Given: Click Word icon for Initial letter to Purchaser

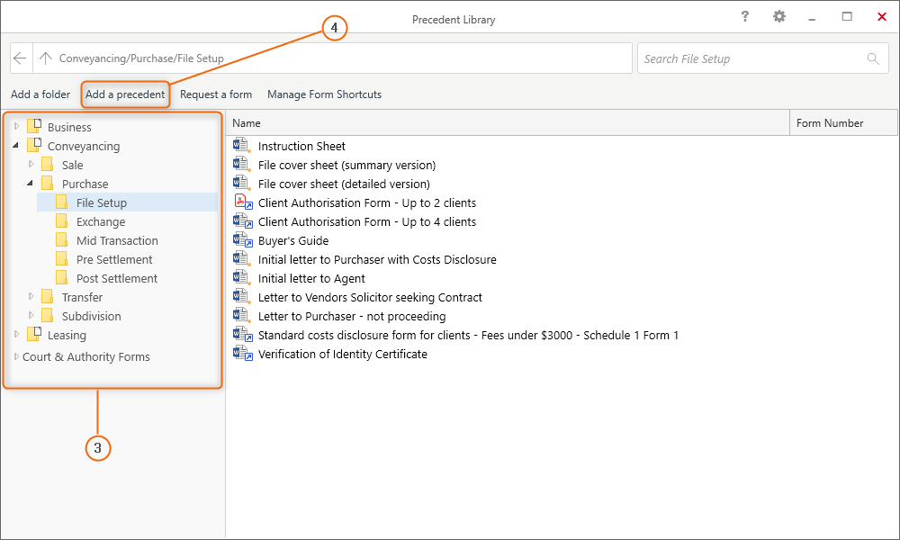Looking at the screenshot, I should [x=241, y=259].
